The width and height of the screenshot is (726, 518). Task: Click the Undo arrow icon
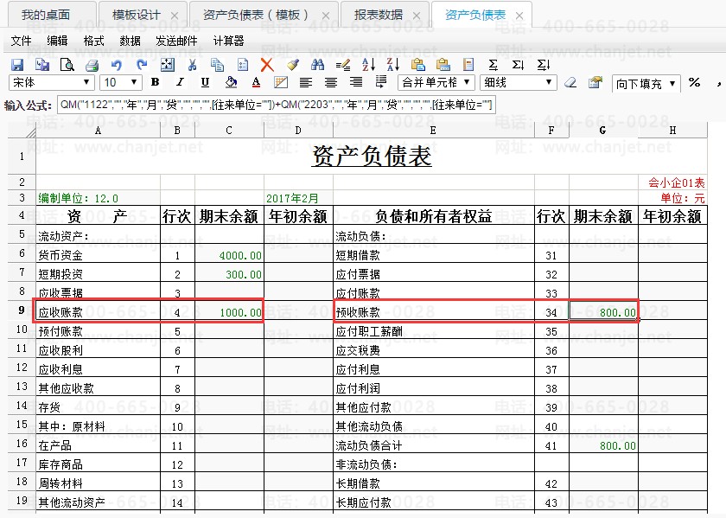pos(117,65)
